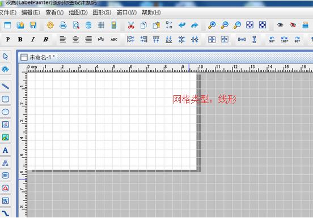313x218 pixels.
Task: Select the ellipse drawing tool
Action: [6, 112]
